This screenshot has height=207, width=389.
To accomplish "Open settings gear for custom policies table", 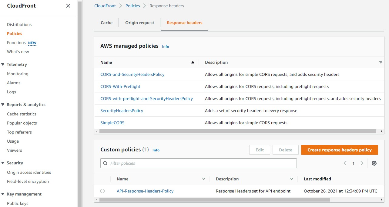I will pyautogui.click(x=374, y=163).
